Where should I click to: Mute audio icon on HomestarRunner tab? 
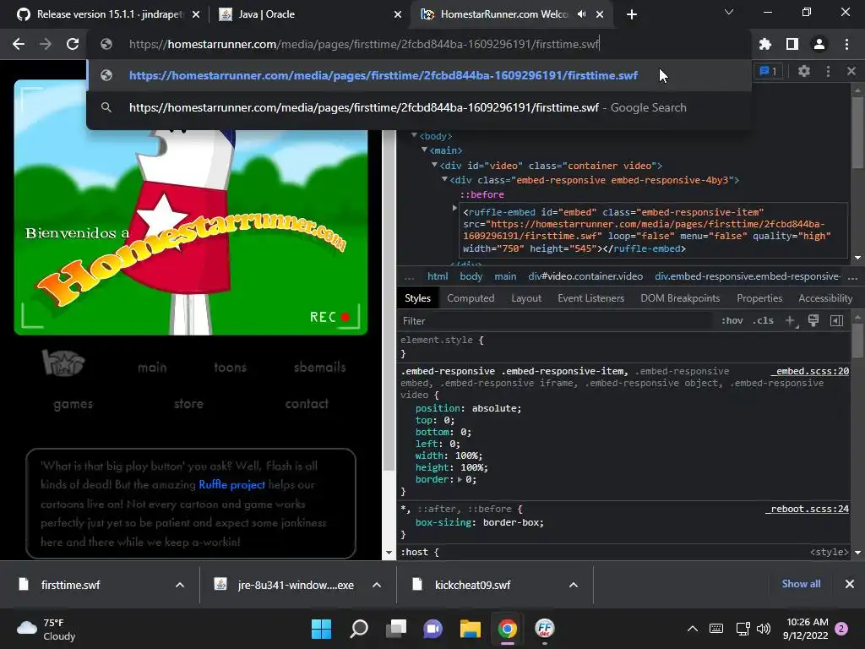581,14
